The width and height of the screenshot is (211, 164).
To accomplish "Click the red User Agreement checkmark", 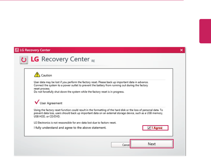I will [x=37, y=102].
